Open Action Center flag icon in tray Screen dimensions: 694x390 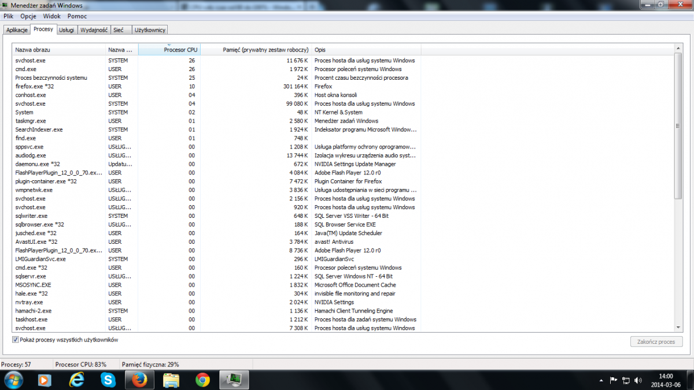(614, 380)
